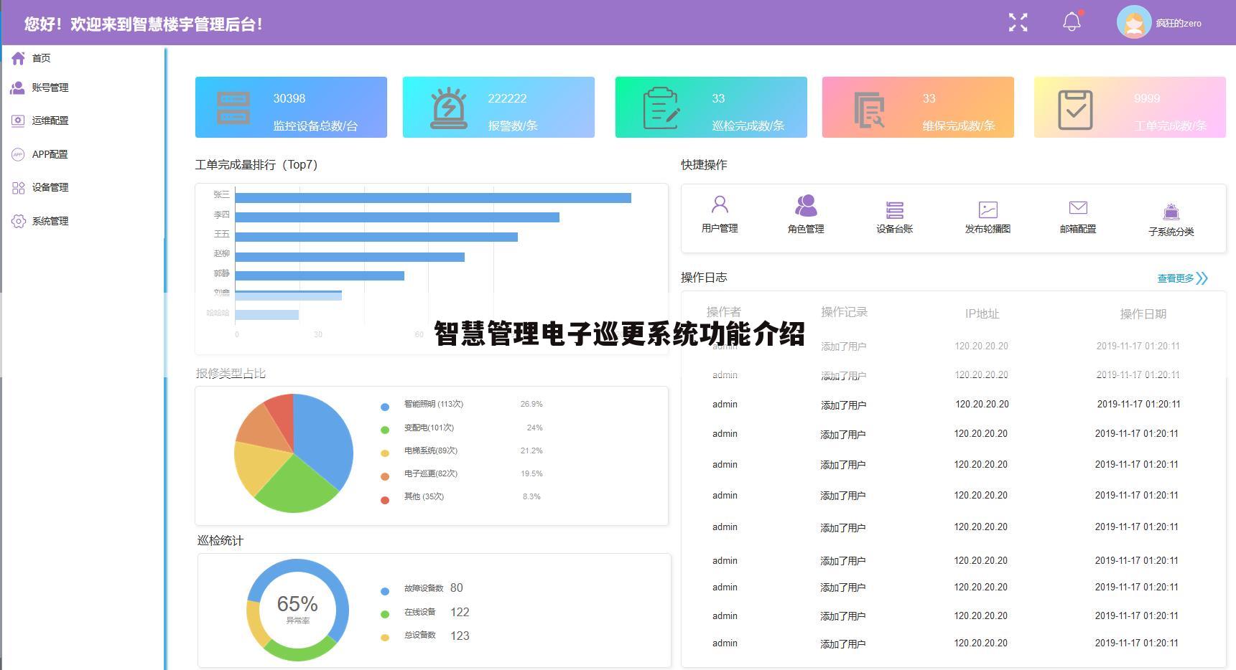Click the IP地址 column header

tap(982, 314)
